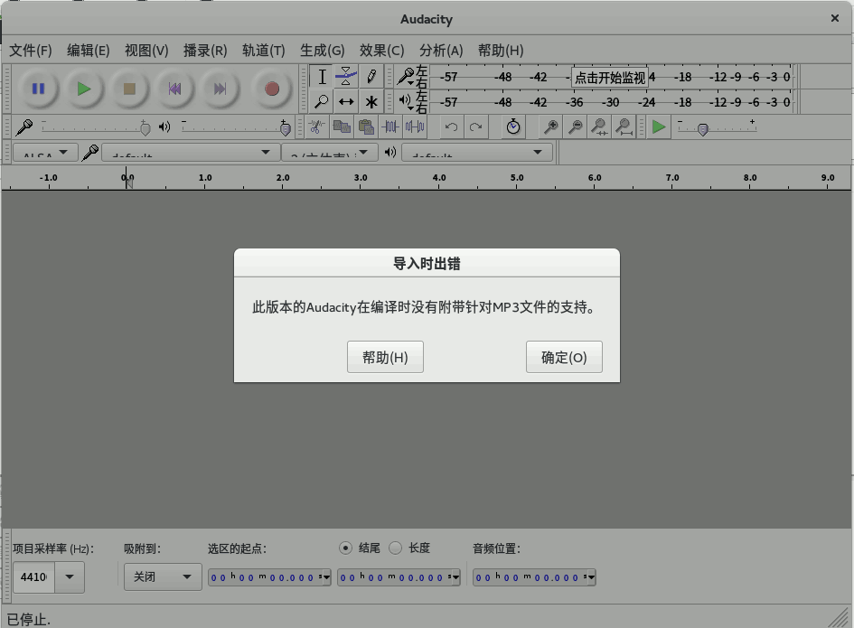The image size is (854, 628).
Task: Select the Selection (I-beam) tool
Action: pos(322,77)
